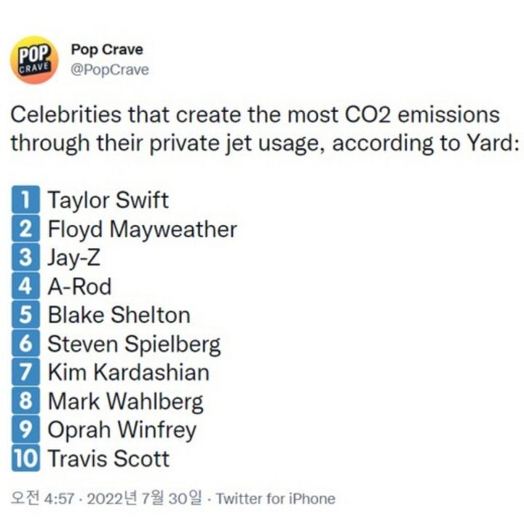Open the Twitter for iPhone source link

276,499
